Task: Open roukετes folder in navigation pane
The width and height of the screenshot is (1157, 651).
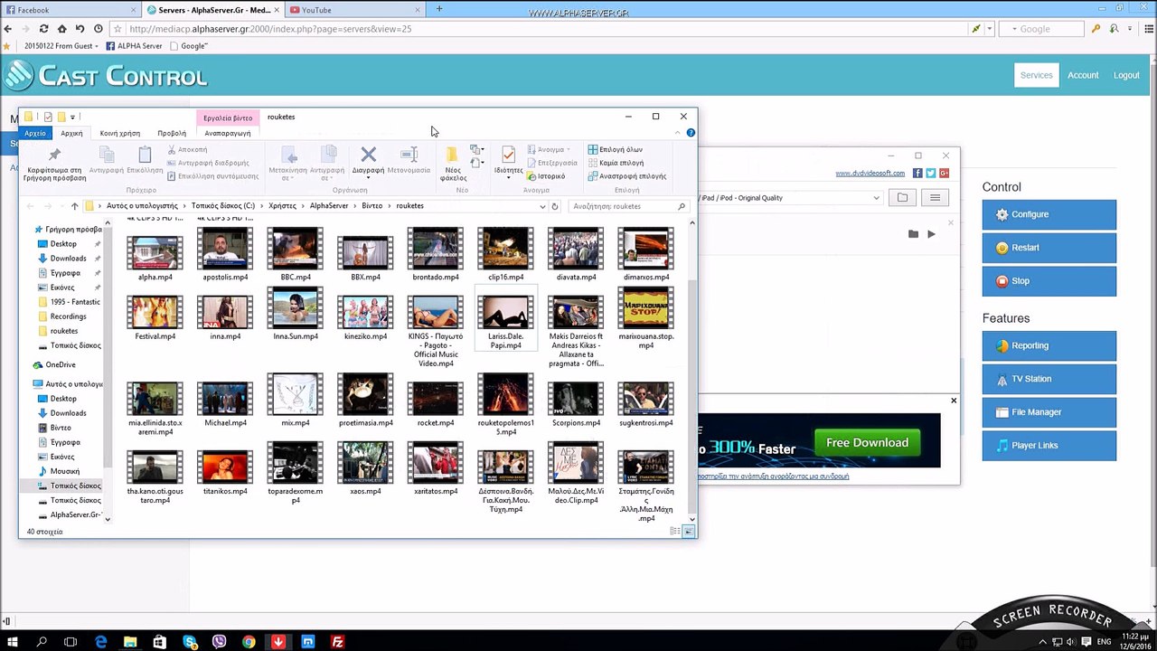Action: click(64, 331)
